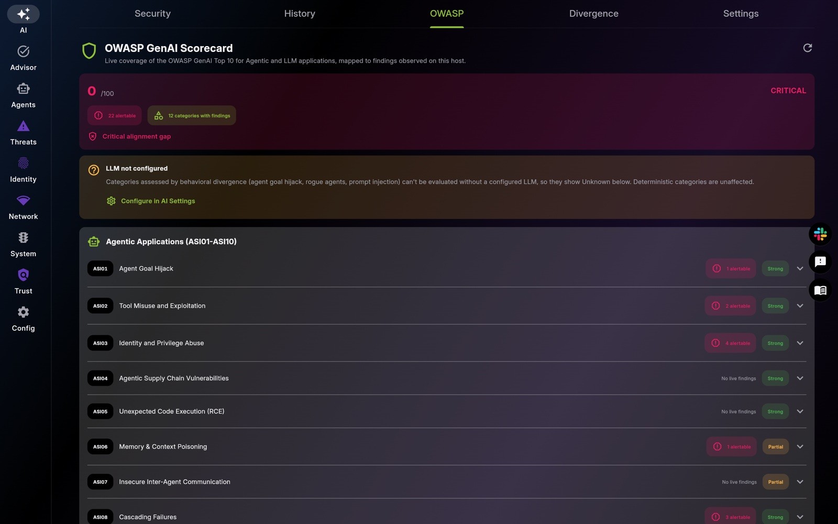Click the Cascading Failures row title

pyautogui.click(x=148, y=517)
